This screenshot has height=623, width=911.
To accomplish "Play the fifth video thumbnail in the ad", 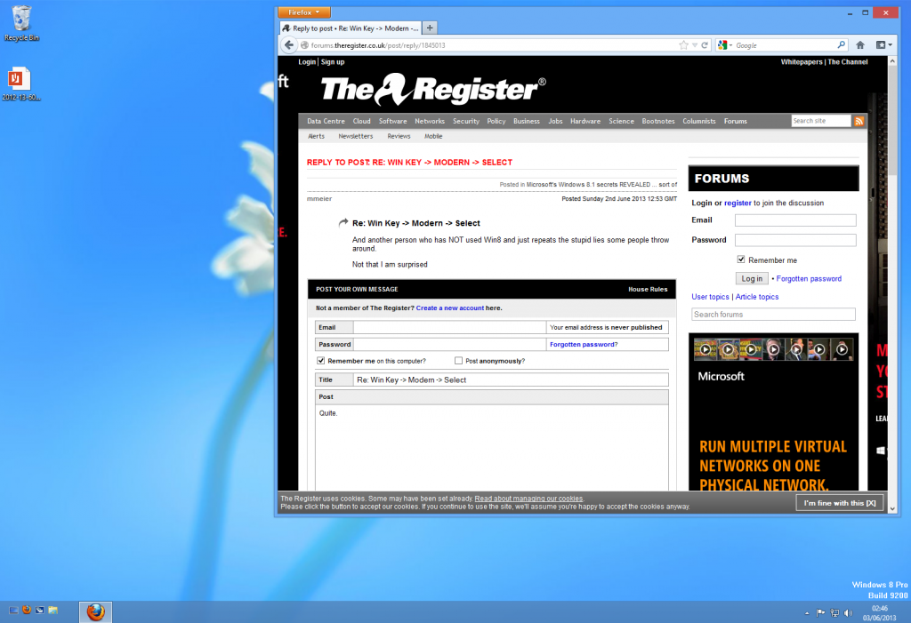I will pos(796,349).
